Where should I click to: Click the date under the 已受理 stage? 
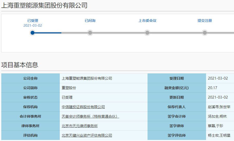click(33, 25)
